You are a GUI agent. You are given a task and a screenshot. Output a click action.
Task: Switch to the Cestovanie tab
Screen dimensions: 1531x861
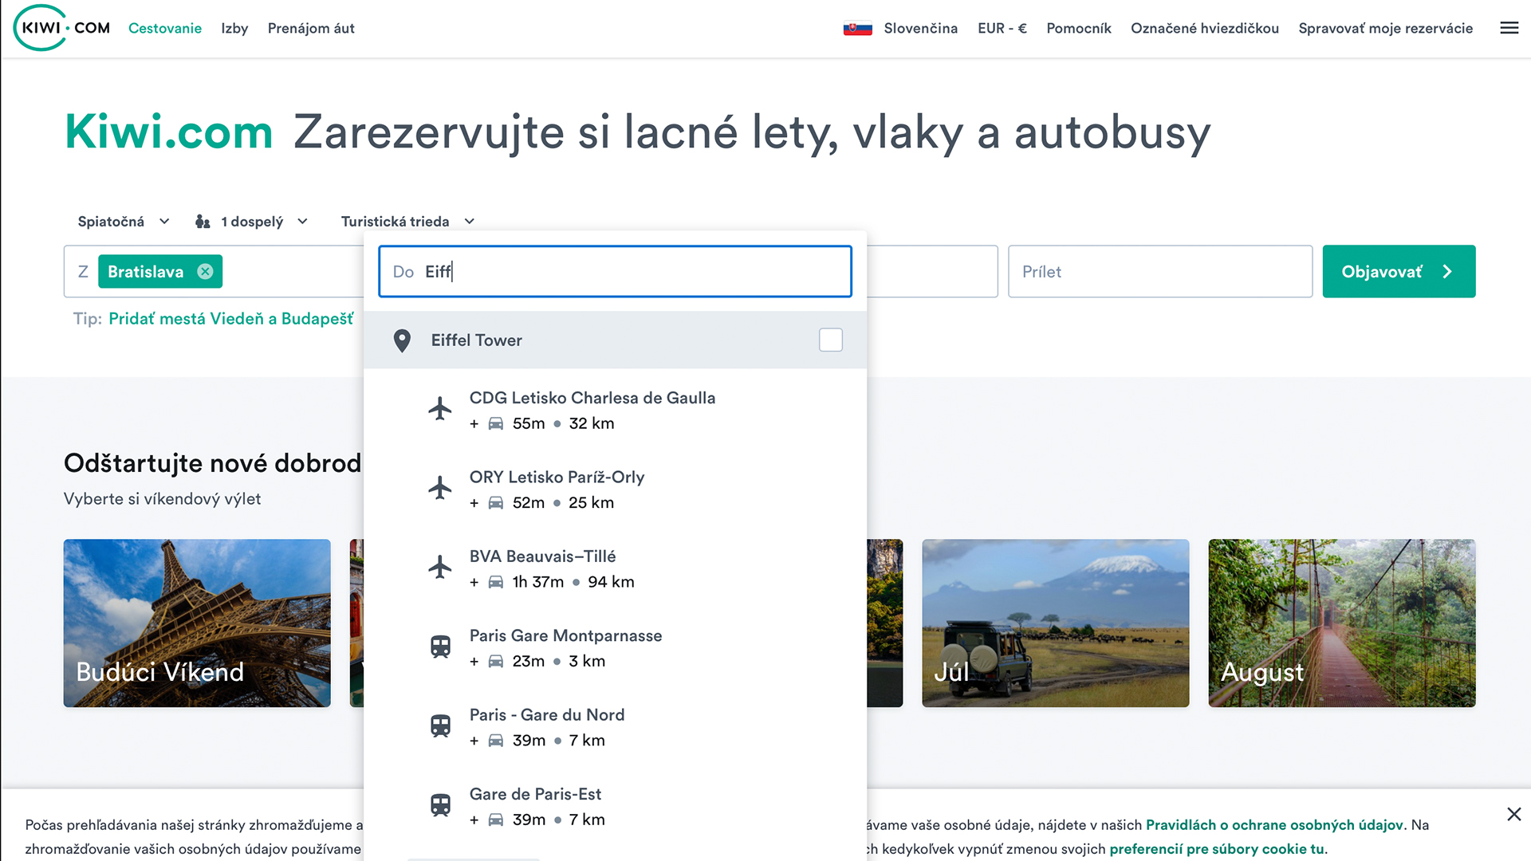165,29
